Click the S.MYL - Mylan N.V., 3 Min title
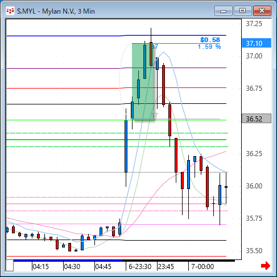Viewport: 277px width, 277px height. [56, 11]
